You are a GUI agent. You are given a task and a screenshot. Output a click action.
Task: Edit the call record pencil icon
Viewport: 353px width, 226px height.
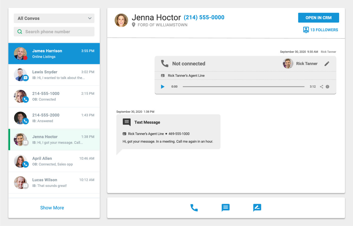tap(327, 64)
